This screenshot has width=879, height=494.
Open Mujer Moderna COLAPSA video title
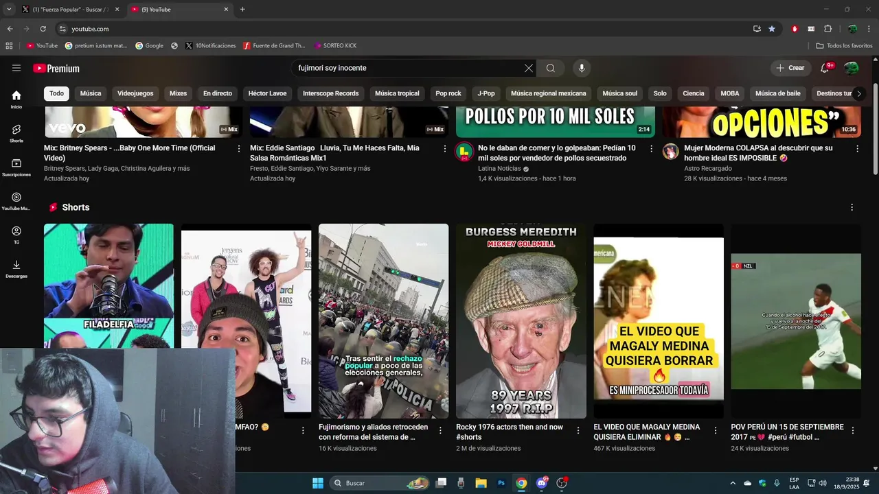[x=759, y=153]
